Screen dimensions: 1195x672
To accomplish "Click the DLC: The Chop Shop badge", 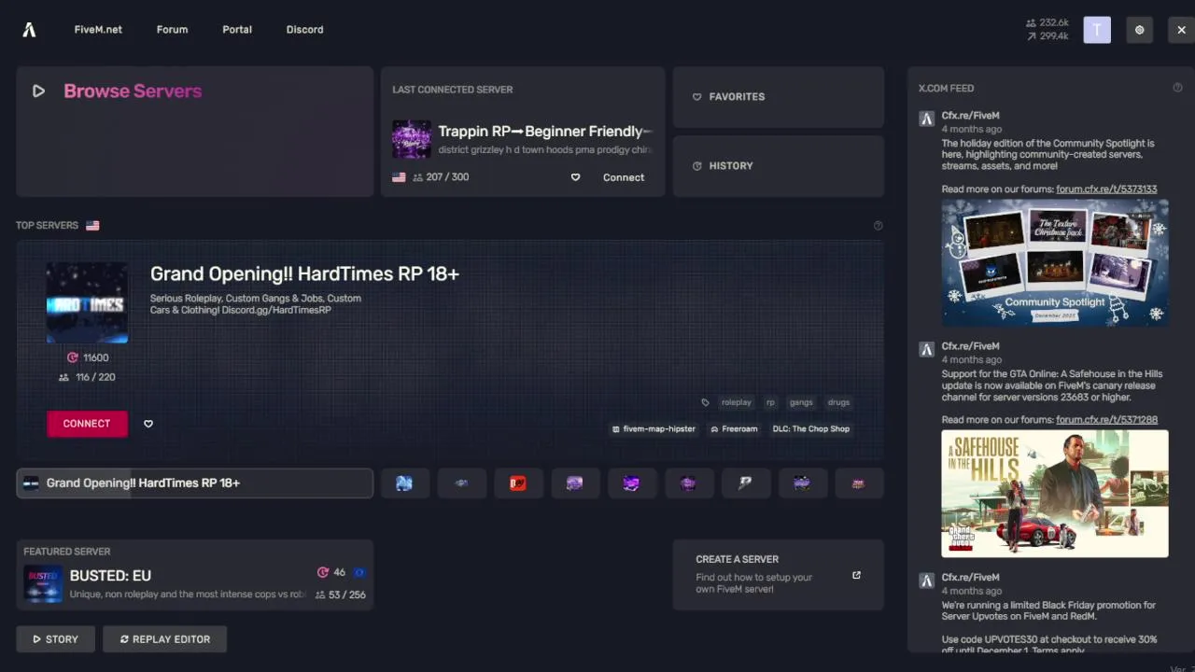I will [811, 429].
